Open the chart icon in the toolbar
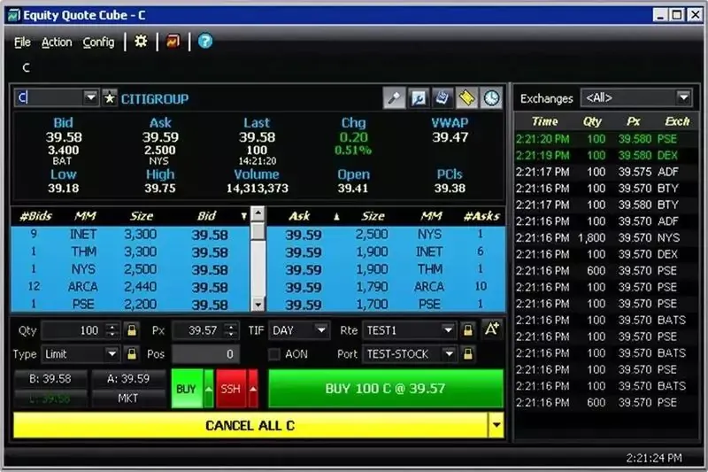Screen dimensions: 708x472 [x=173, y=42]
